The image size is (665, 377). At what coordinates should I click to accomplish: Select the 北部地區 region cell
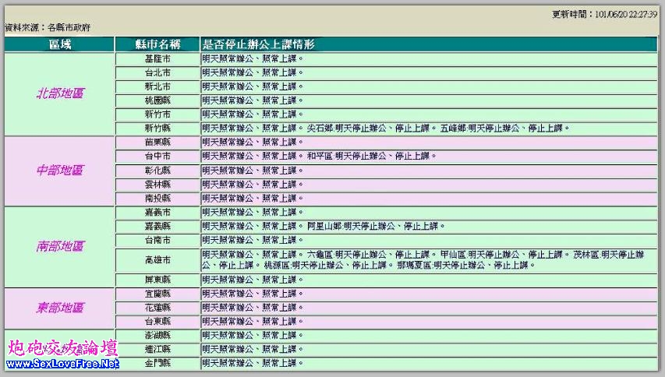click(x=60, y=93)
